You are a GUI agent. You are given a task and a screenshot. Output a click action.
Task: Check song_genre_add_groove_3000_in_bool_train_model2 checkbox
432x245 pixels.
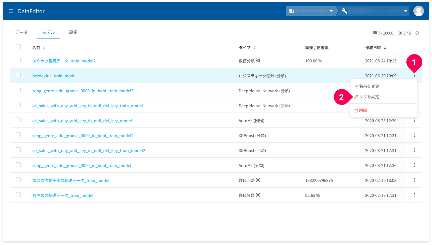click(18, 135)
